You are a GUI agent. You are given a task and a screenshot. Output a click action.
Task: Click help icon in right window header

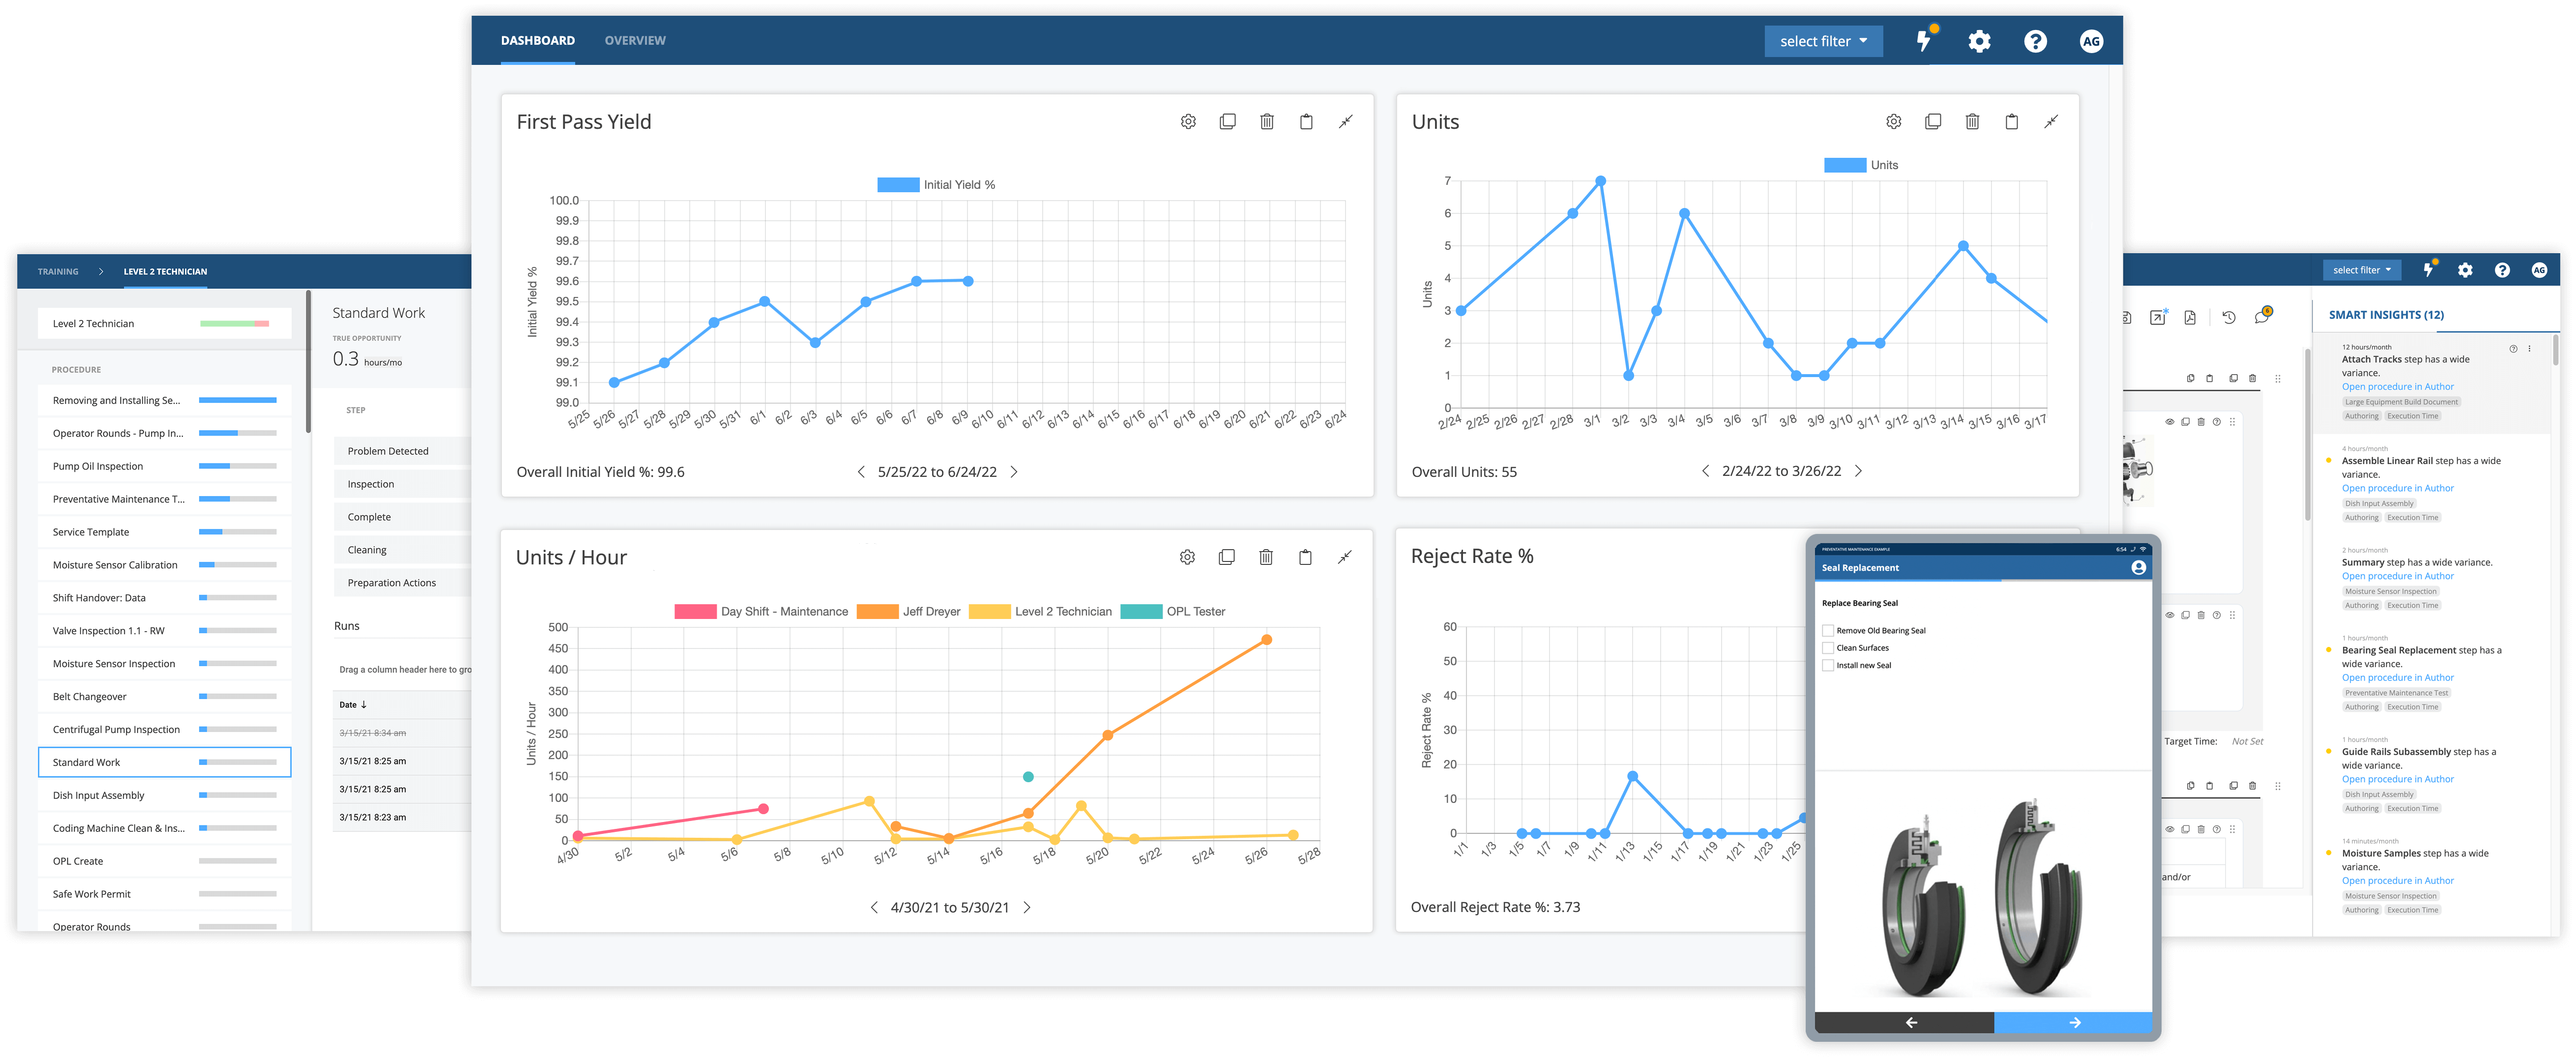(2502, 270)
